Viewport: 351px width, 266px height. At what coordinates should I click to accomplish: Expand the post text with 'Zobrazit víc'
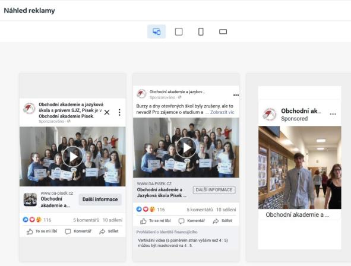pyautogui.click(x=222, y=112)
